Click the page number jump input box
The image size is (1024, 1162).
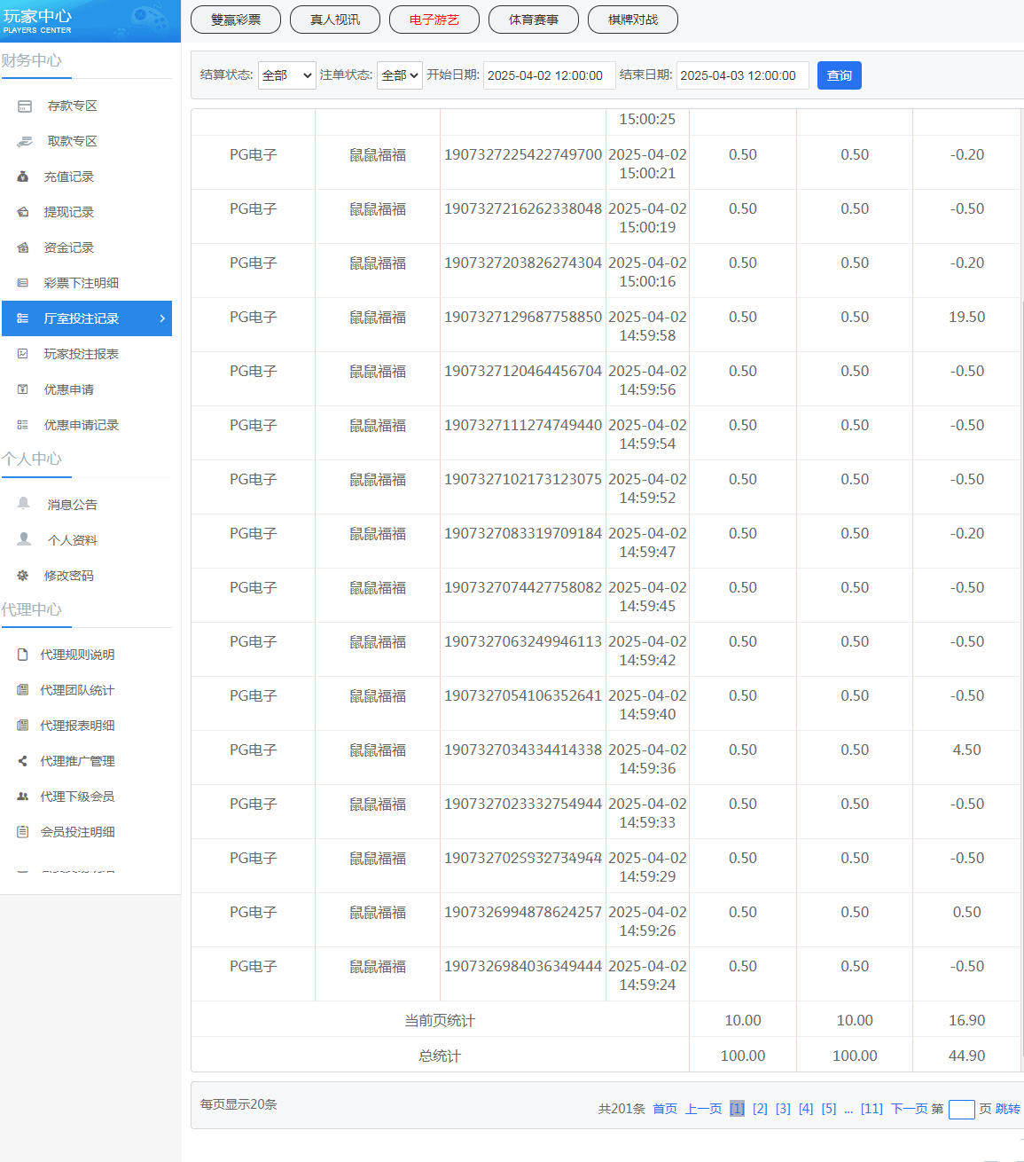(961, 1110)
